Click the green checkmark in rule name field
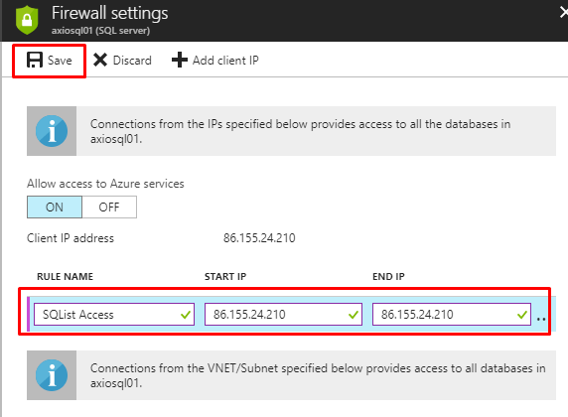 click(x=186, y=315)
